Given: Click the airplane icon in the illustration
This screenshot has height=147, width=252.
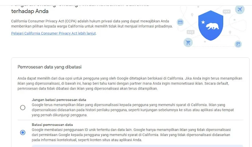Looking at the screenshot, I should coord(240,9).
